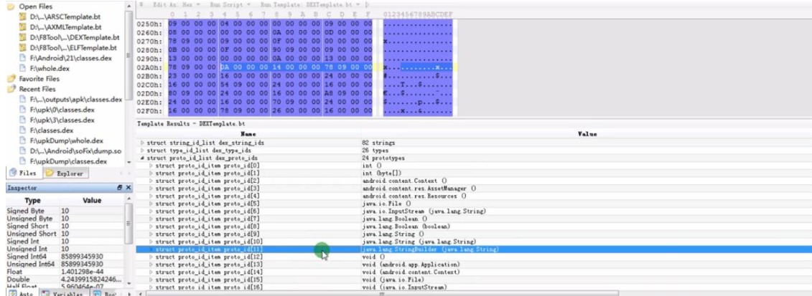Screen dimensions: 812x296
Task: Click the ELFTemplate.bt template icon
Action: pyautogui.click(x=22, y=47)
